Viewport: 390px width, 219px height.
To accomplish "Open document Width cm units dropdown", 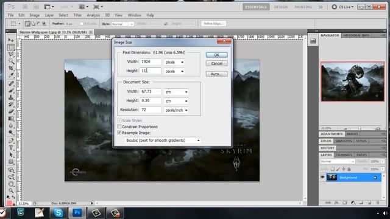I will (x=176, y=92).
